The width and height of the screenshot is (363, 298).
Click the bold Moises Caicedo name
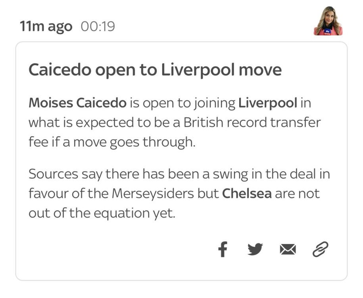[x=77, y=103]
